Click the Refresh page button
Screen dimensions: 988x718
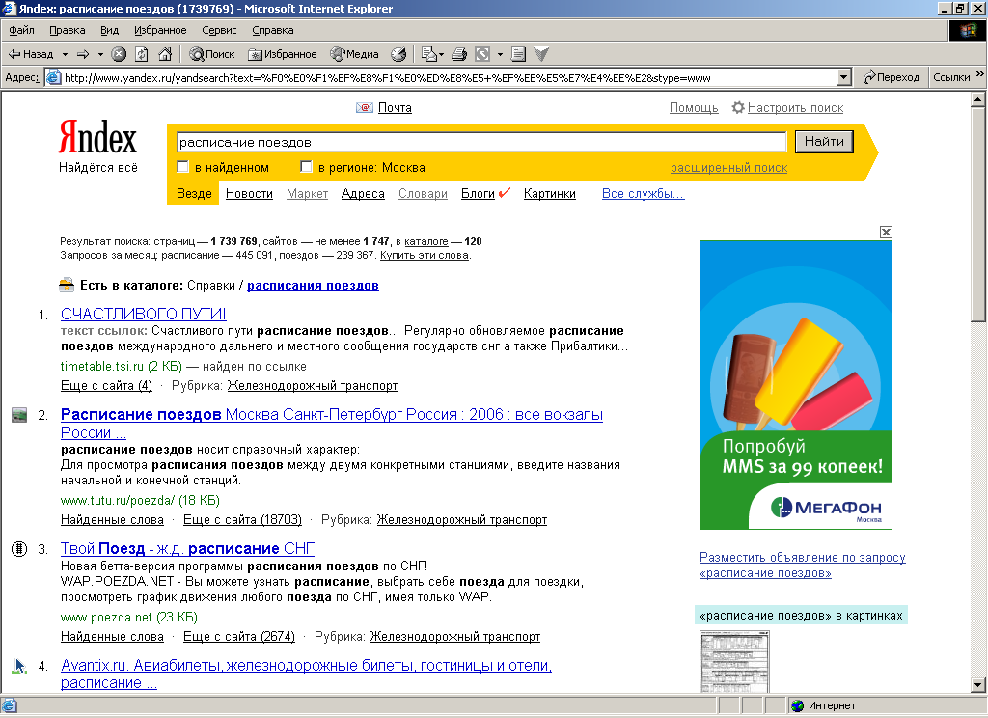142,54
